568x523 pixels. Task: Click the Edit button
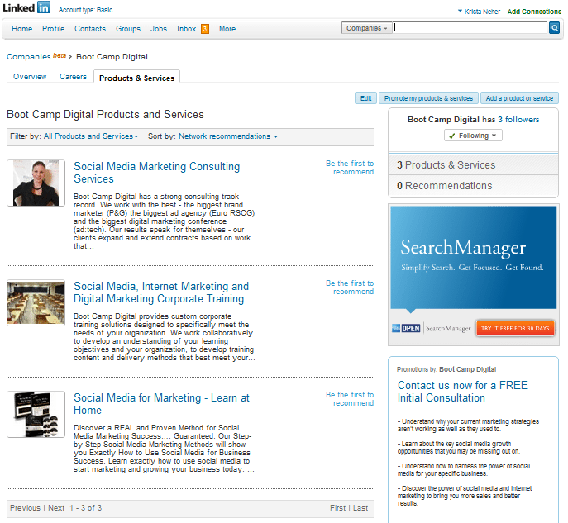point(365,98)
